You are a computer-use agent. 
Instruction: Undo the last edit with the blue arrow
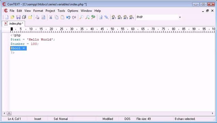pyautogui.click(x=68, y=17)
